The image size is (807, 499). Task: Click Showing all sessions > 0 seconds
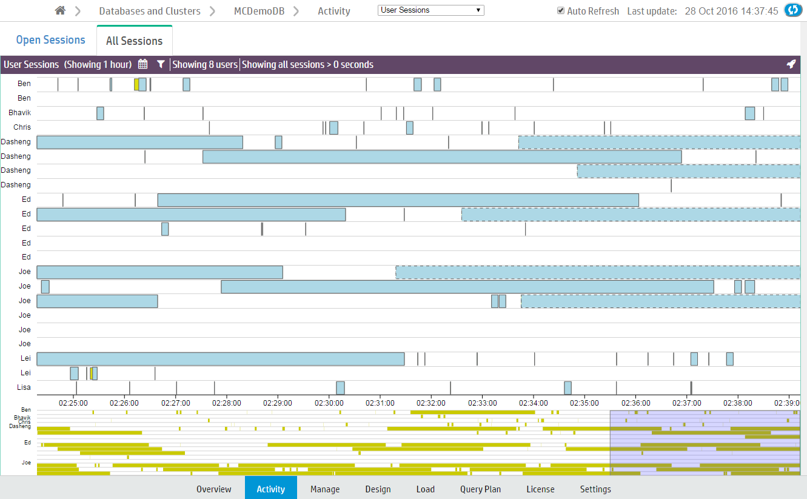coord(307,64)
